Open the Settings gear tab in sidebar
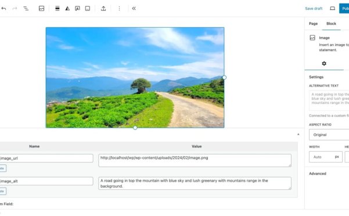Screen dimensions: 349x216 pyautogui.click(x=324, y=64)
